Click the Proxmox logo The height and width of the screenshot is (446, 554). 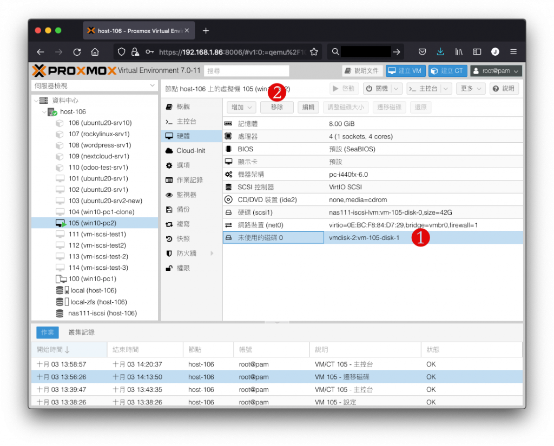(74, 71)
